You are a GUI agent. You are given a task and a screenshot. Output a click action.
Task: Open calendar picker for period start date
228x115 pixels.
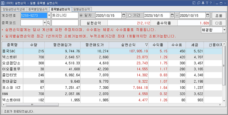[172, 15]
